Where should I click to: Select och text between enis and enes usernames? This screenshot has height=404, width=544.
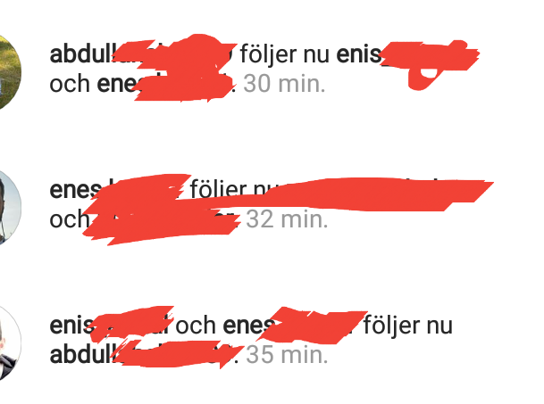point(196,326)
